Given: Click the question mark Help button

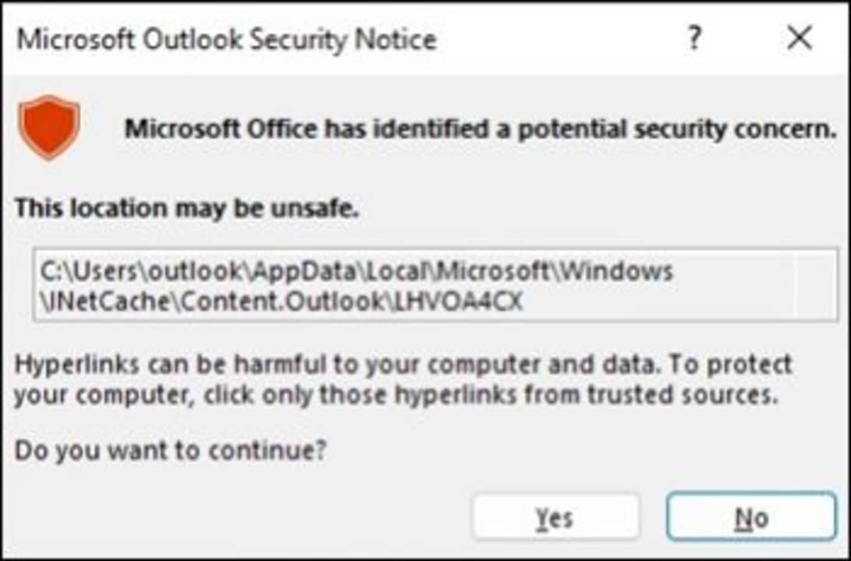Looking at the screenshot, I should 693,38.
